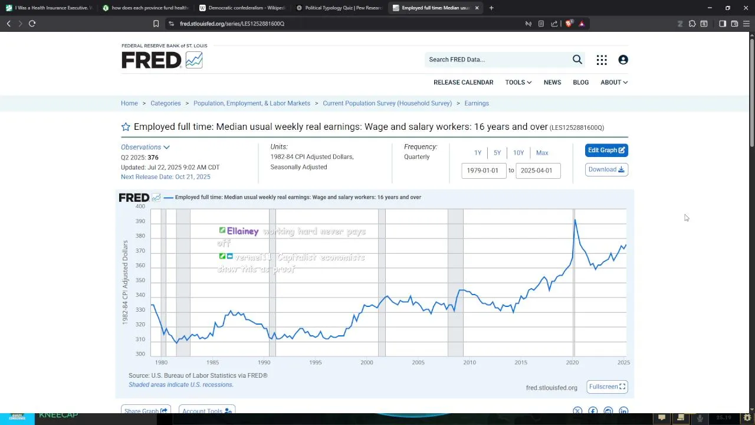Open Population, Employment, & Labor Markets breadcrumb
This screenshot has height=425, width=755.
252,103
